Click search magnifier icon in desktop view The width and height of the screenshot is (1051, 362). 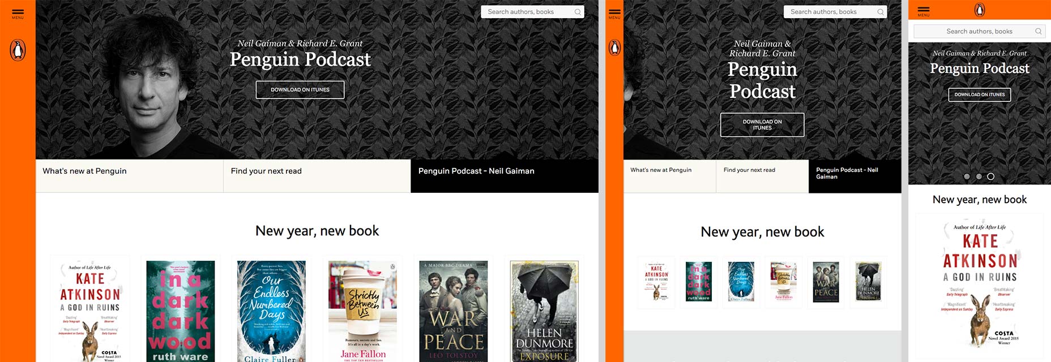(578, 12)
